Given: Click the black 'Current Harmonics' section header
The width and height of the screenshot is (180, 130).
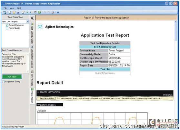Looking at the screenshot, I should click(105, 93).
